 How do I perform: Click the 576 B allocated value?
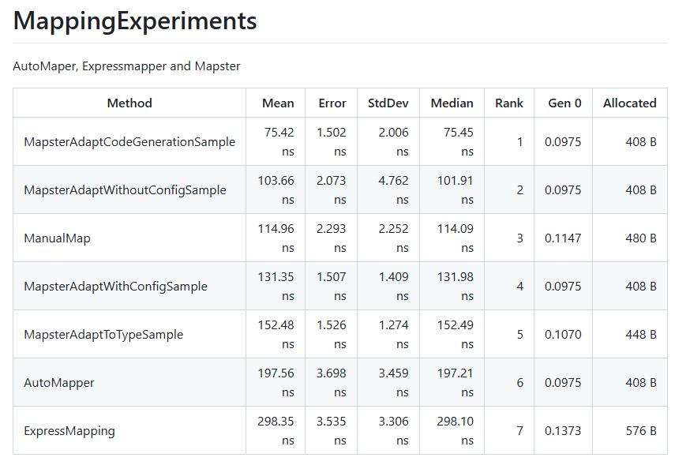[640, 431]
